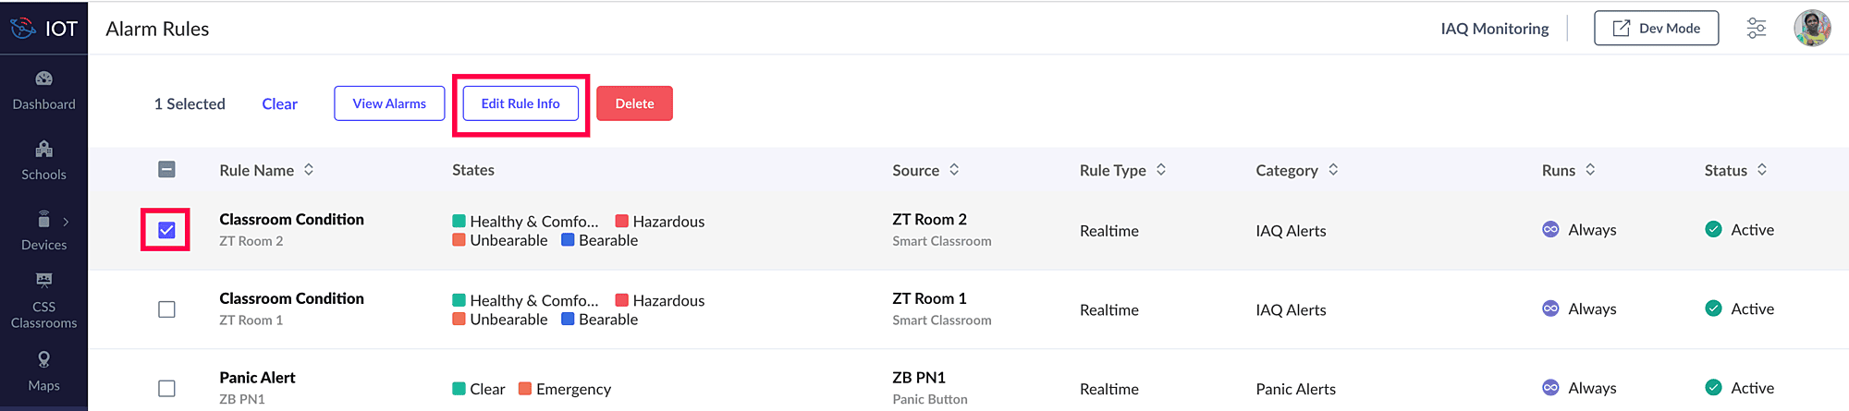The height and width of the screenshot is (411, 1849).
Task: Open the Dashboard sidebar icon
Action: (43, 79)
